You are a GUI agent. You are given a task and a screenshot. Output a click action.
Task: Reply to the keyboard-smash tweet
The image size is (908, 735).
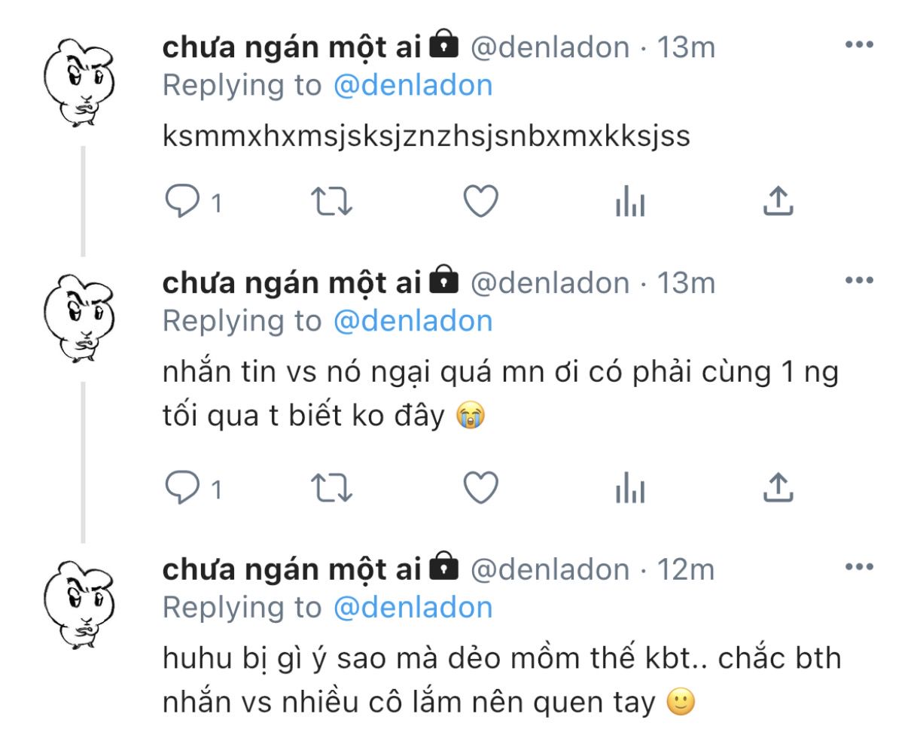(x=181, y=201)
